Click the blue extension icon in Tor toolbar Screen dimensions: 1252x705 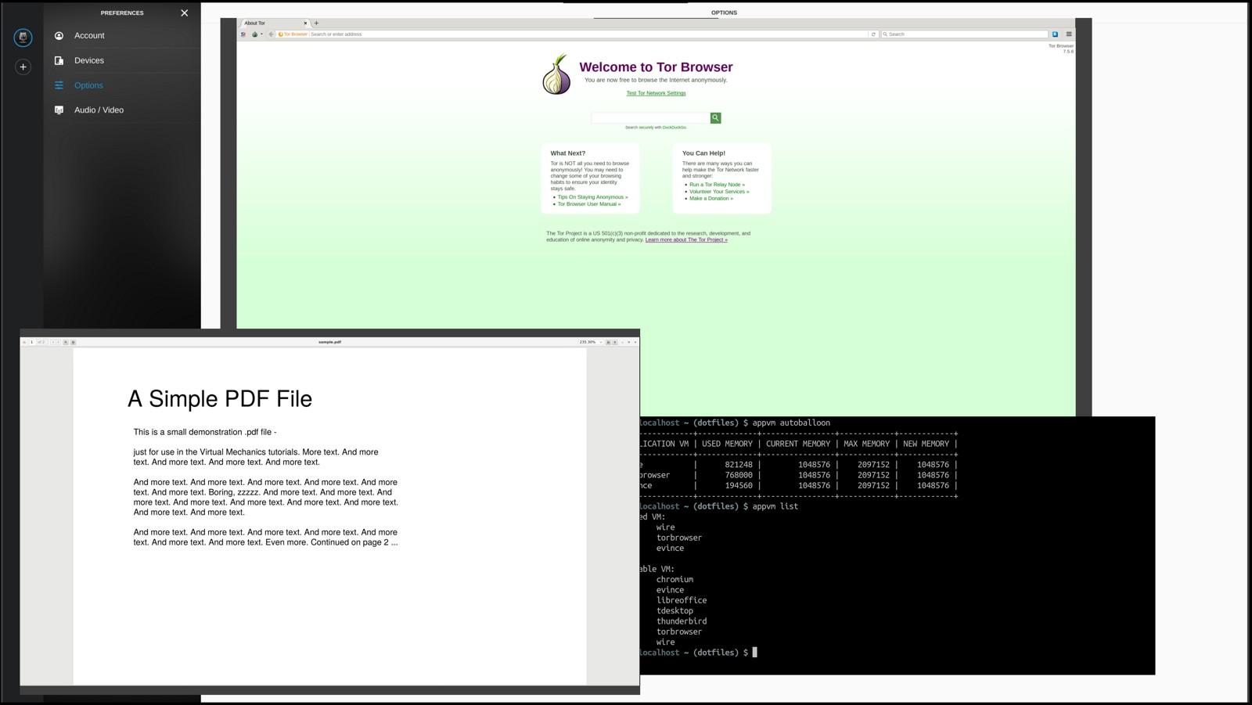1055,34
